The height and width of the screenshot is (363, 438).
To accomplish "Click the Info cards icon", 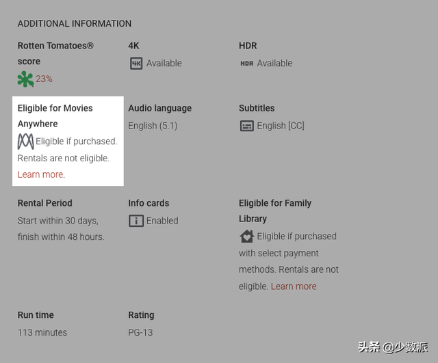I will click(136, 221).
